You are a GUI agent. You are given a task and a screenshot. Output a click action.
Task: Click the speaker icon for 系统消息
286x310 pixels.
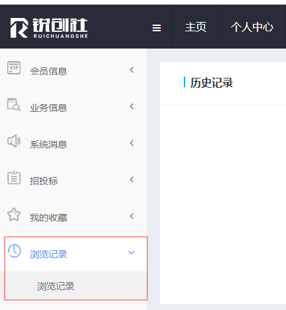[x=14, y=141]
